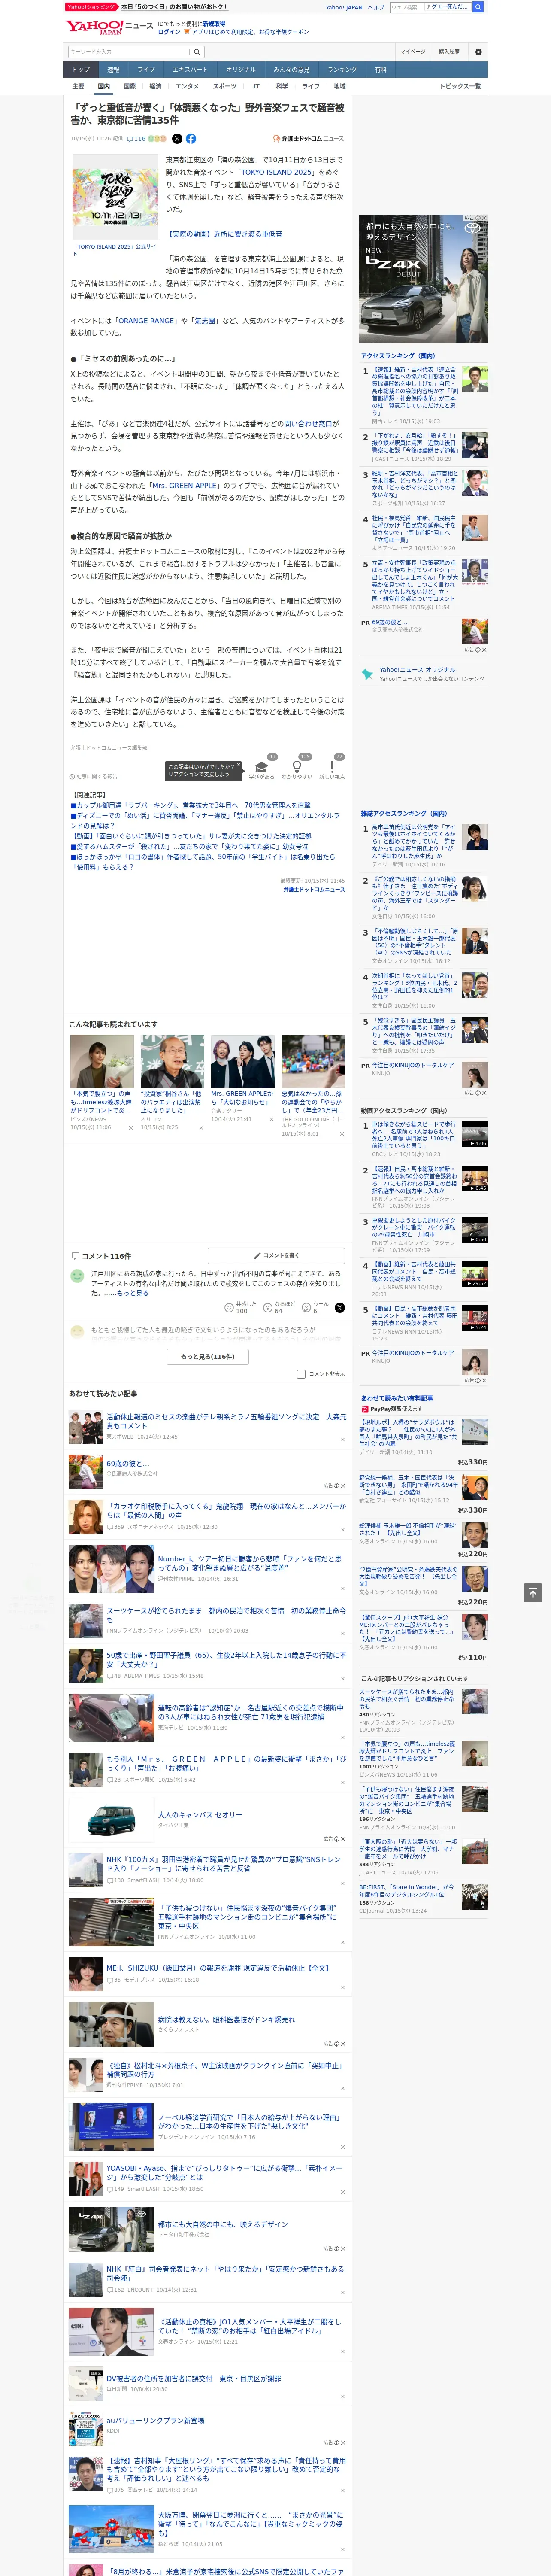Share the comment on X

(x=340, y=1308)
